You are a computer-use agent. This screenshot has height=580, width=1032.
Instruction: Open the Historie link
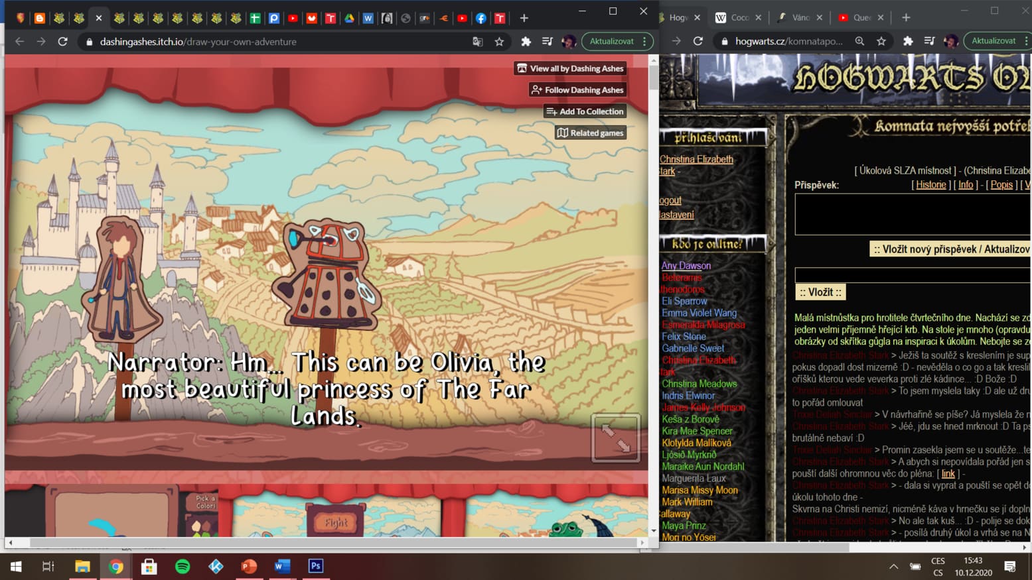pyautogui.click(x=931, y=185)
